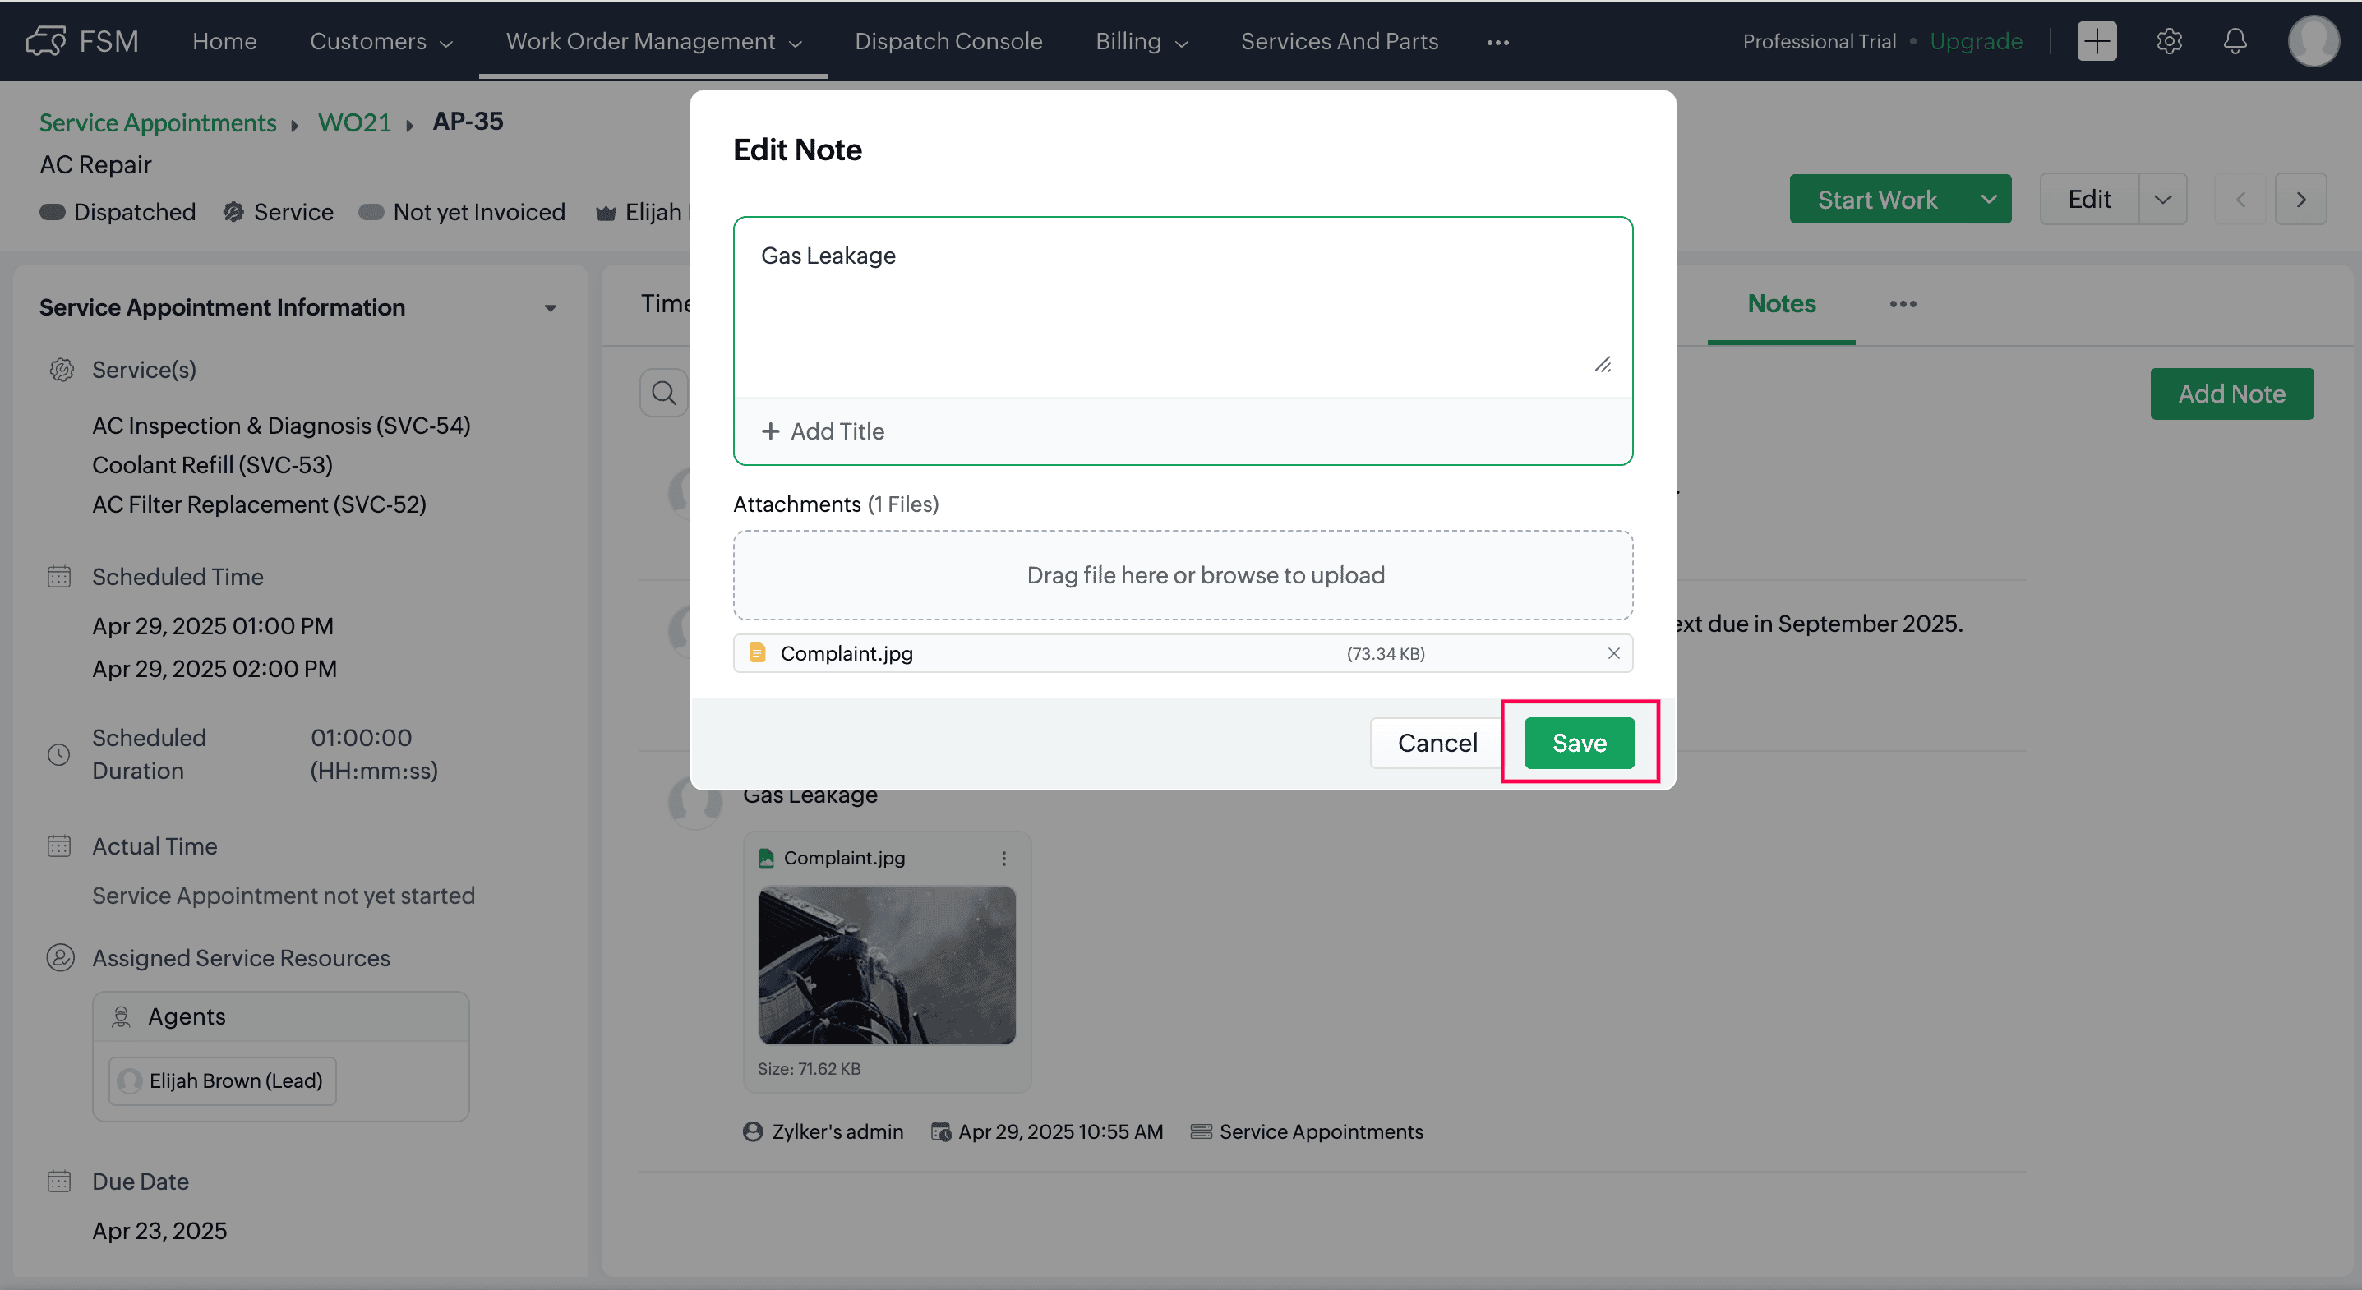Expand the Start Work dropdown arrow
The width and height of the screenshot is (2362, 1290).
click(x=1988, y=199)
